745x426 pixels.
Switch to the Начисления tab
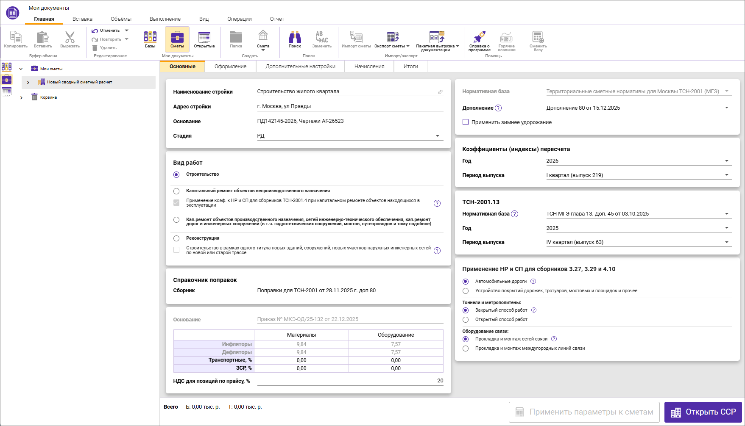tap(369, 66)
